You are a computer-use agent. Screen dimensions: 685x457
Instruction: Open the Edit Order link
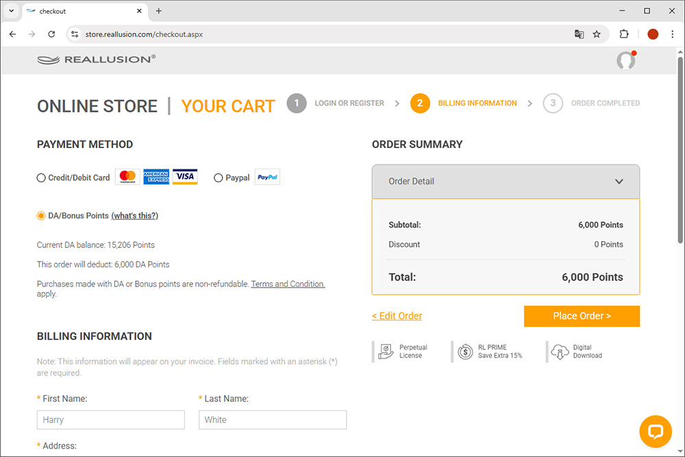pyautogui.click(x=397, y=316)
